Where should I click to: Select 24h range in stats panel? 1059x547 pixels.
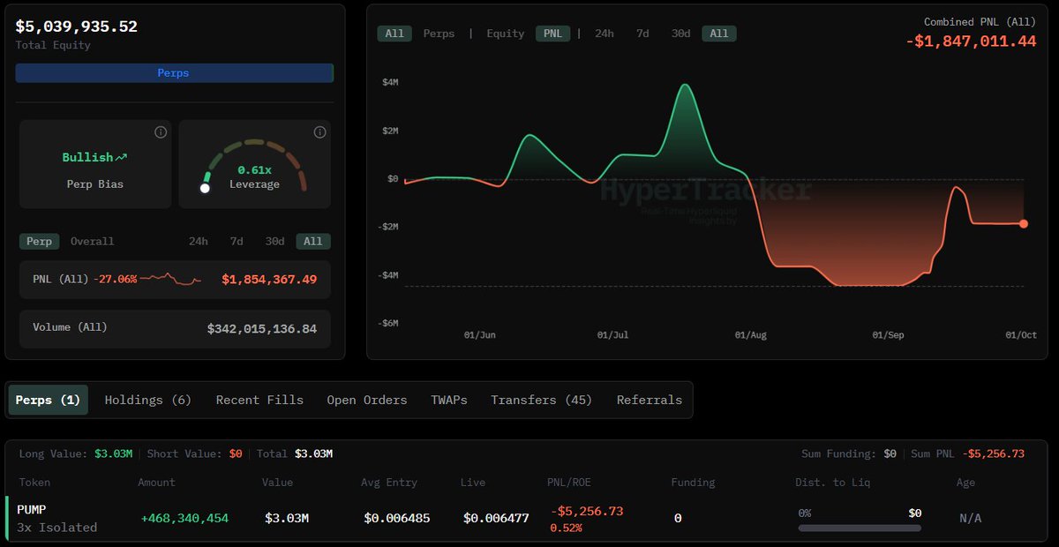pyautogui.click(x=199, y=241)
